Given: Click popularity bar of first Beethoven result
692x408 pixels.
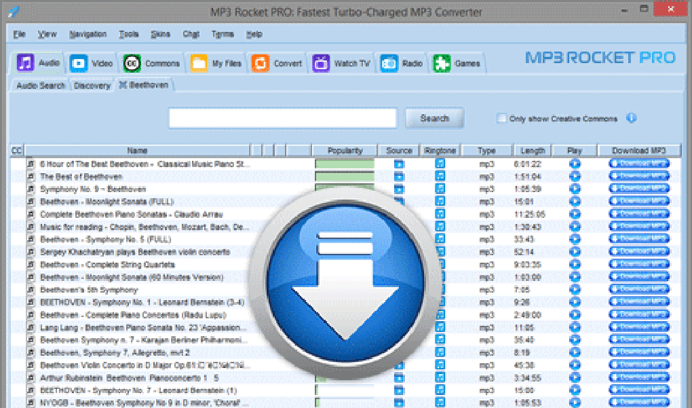Looking at the screenshot, I should [x=345, y=164].
